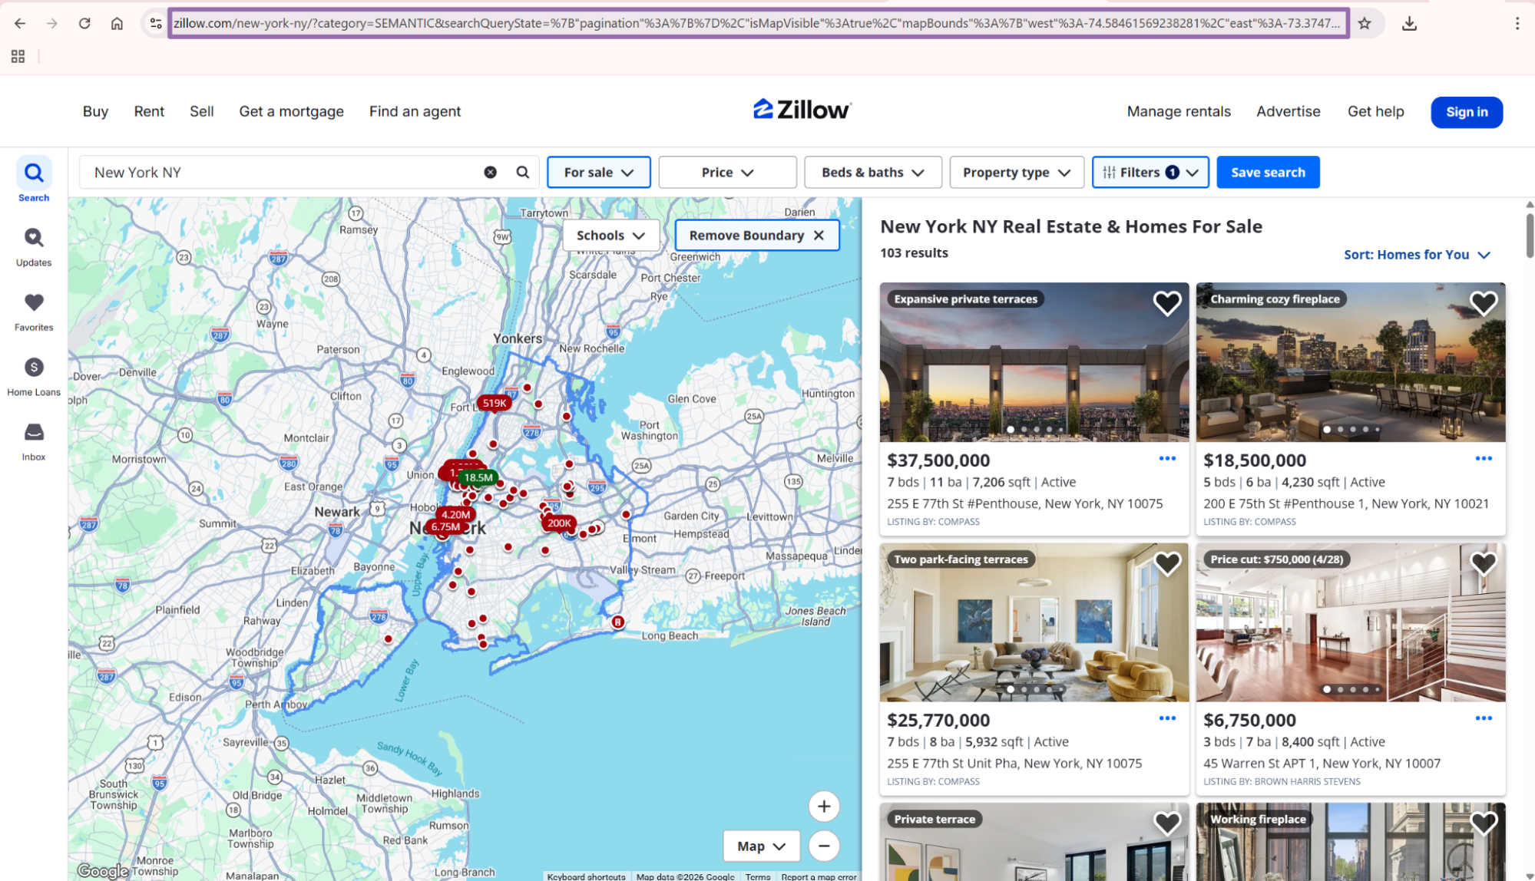Image resolution: width=1535 pixels, height=881 pixels.
Task: Favorite the Working fireplace listing
Action: (x=1484, y=823)
